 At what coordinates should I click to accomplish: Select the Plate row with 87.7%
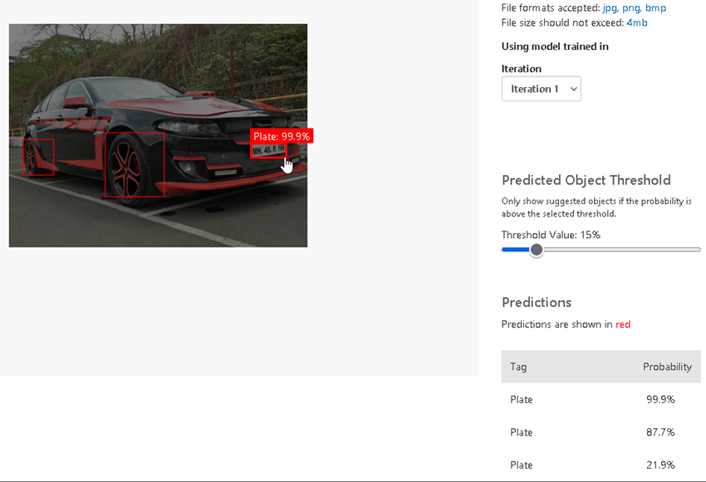(x=601, y=432)
